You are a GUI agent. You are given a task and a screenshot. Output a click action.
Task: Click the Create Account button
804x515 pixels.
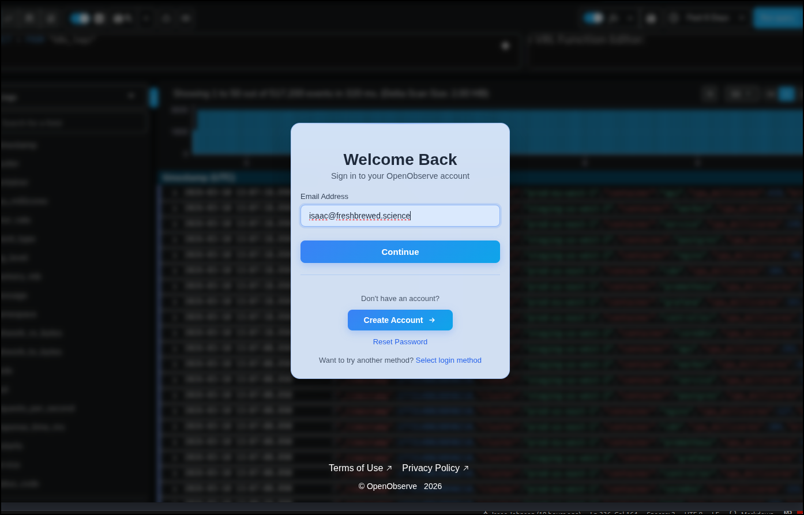click(x=400, y=320)
